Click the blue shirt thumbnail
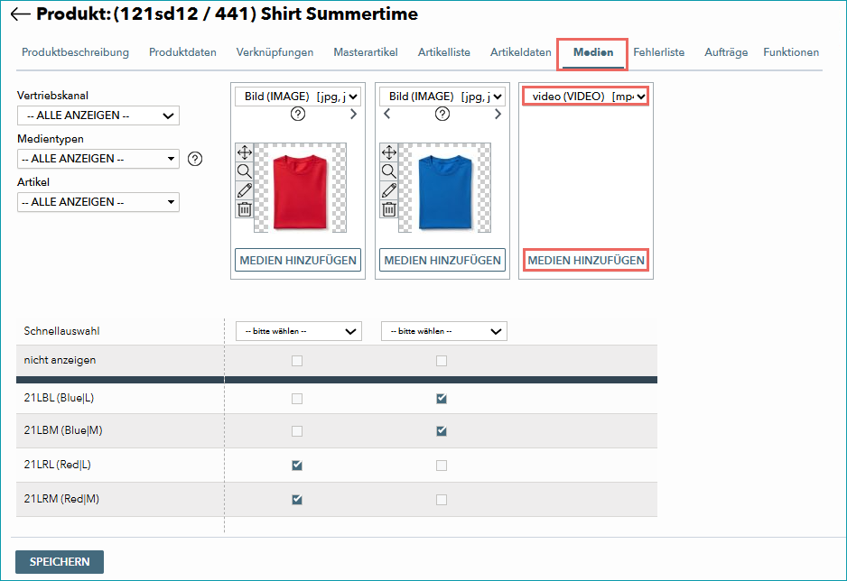The height and width of the screenshot is (581, 847). (x=445, y=188)
